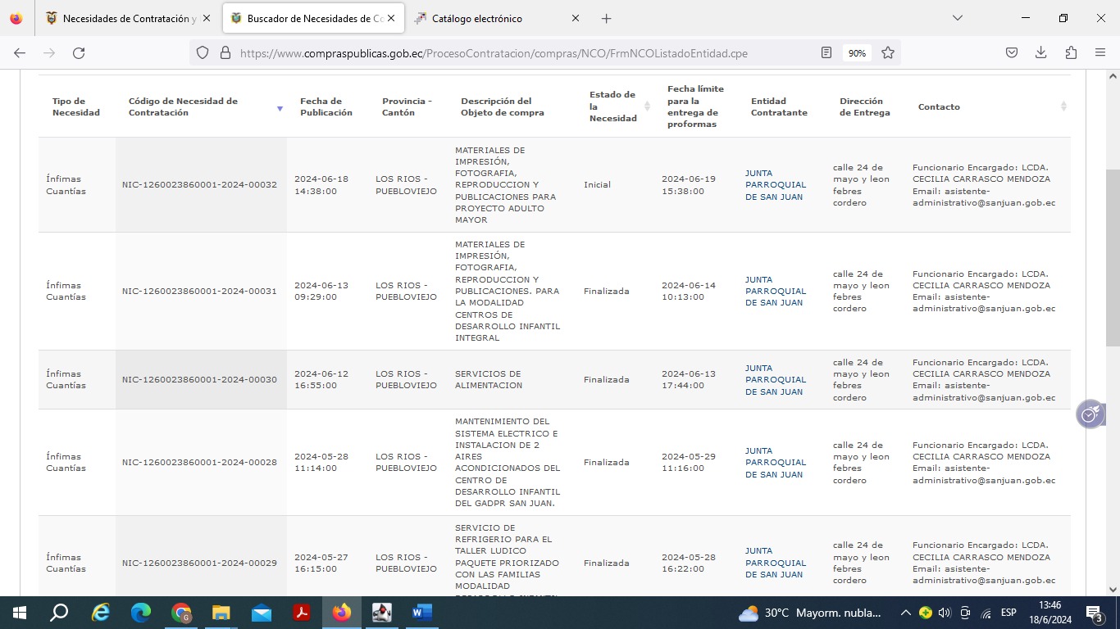Bookmark this page with star icon
The height and width of the screenshot is (629, 1120).
click(888, 52)
